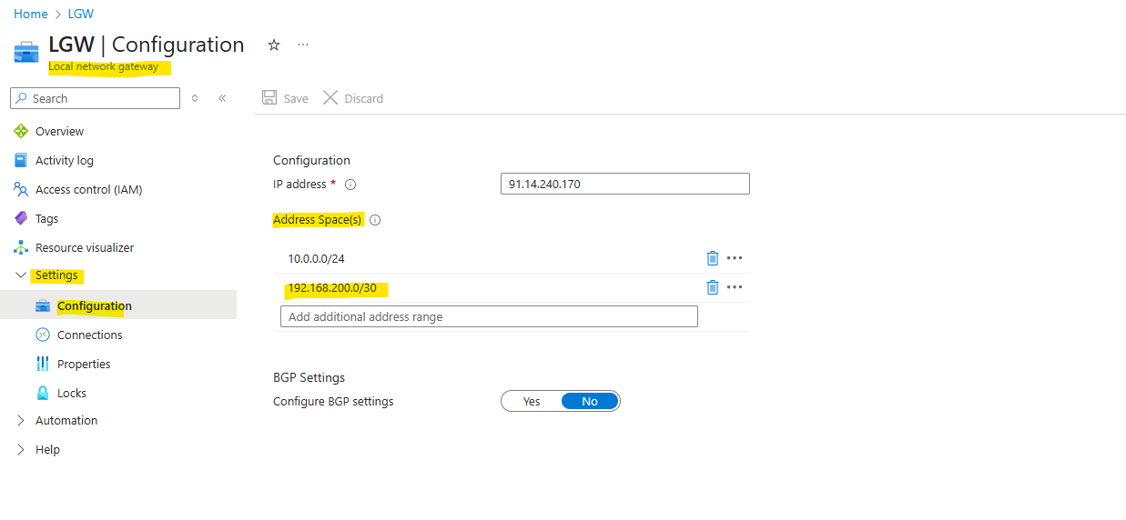Click the Locks padlock icon
Viewport: 1126px width, 520px height.
pyautogui.click(x=43, y=393)
